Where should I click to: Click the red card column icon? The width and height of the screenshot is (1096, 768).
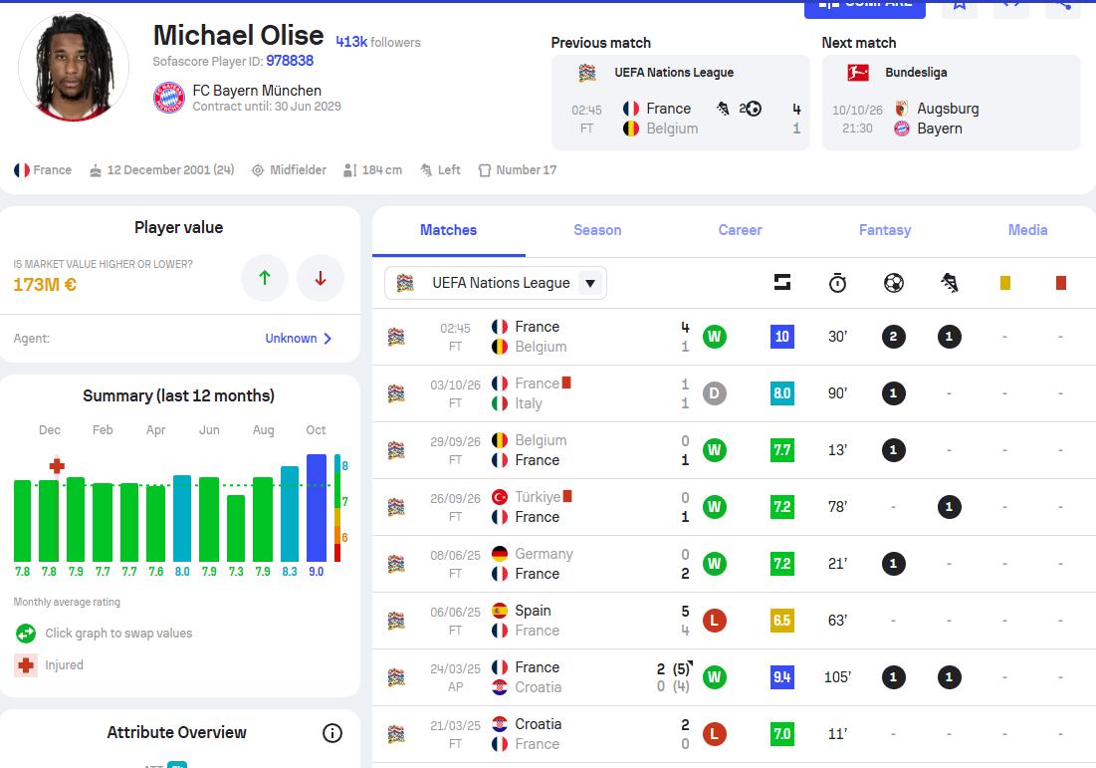[x=1060, y=283]
